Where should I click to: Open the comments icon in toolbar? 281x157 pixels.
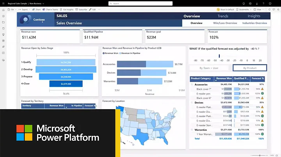click(x=274, y=9)
